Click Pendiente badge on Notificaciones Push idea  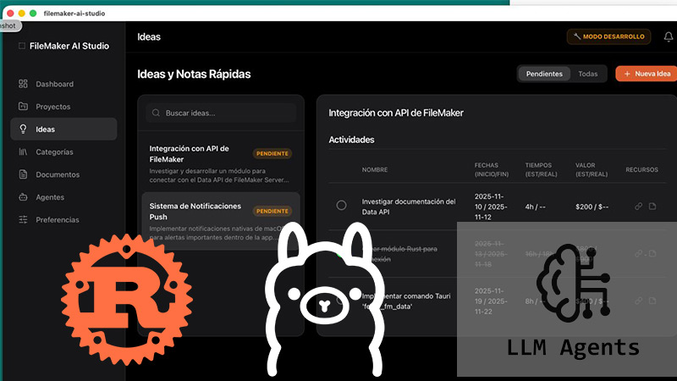point(272,211)
